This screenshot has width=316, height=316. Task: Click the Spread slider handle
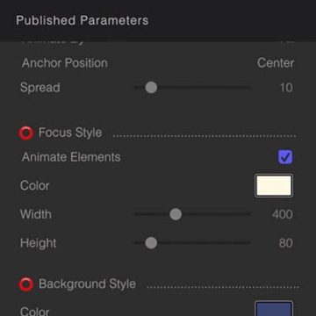pyautogui.click(x=151, y=88)
